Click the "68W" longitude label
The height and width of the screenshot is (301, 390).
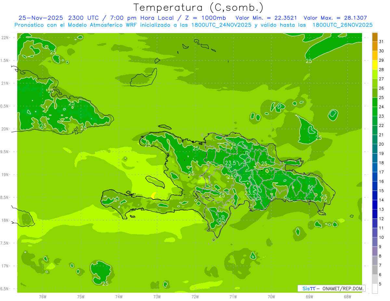click(347, 297)
